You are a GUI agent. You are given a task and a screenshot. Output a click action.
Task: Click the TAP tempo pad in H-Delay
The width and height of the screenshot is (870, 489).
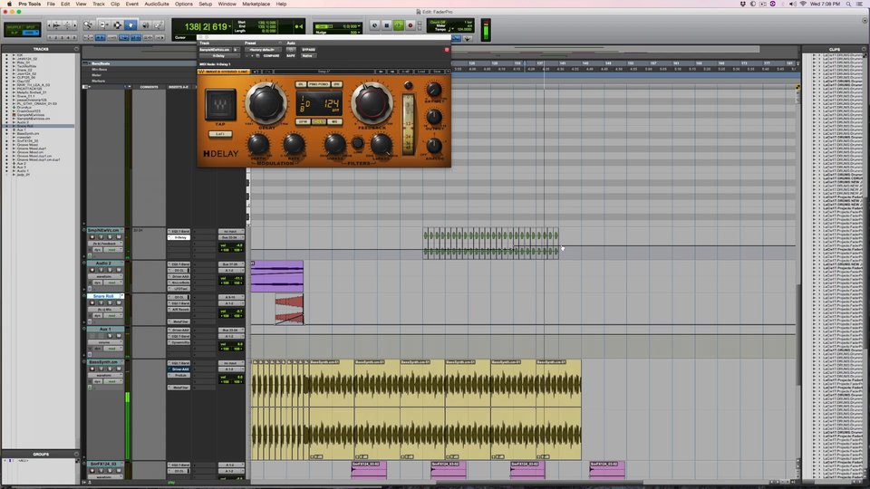pos(220,104)
